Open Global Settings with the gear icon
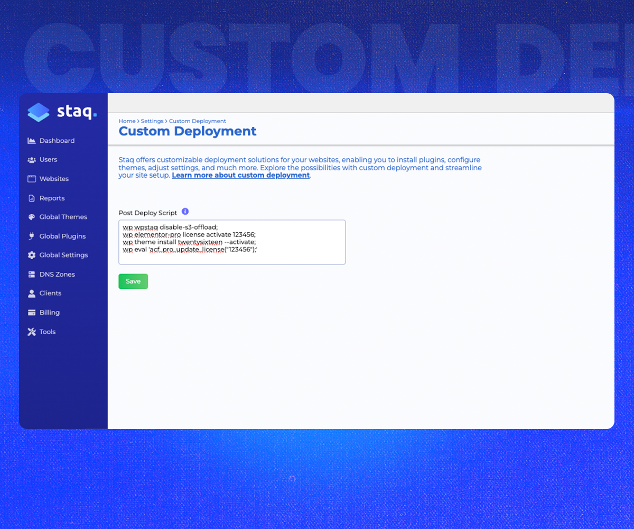The height and width of the screenshot is (529, 634). click(32, 255)
